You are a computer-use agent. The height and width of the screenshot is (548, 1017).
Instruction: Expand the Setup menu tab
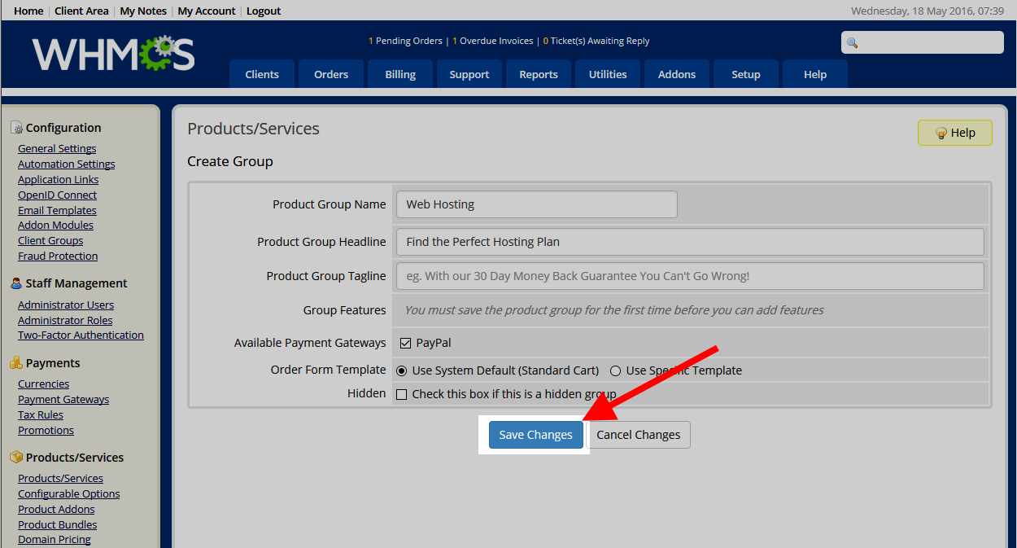tap(745, 74)
